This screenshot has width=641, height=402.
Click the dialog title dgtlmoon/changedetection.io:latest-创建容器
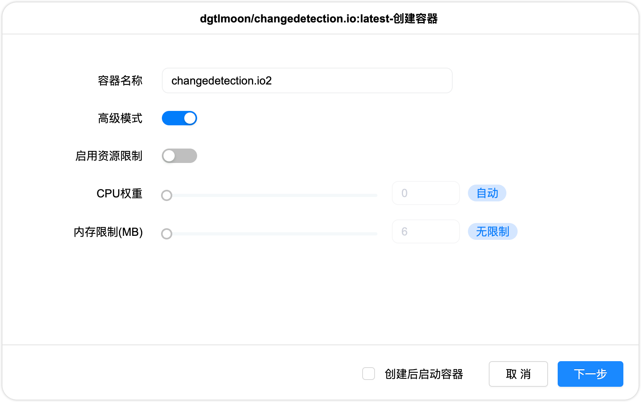(x=319, y=18)
